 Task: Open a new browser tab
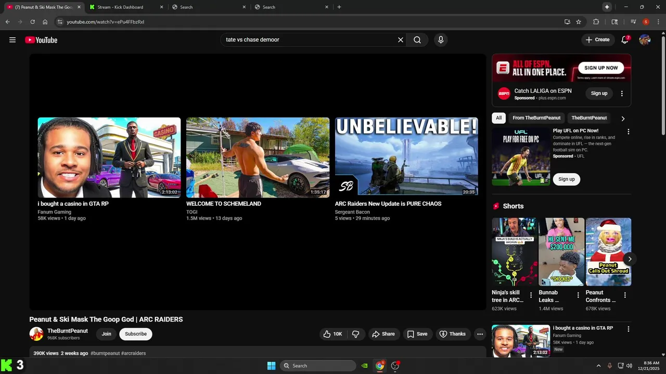click(x=339, y=7)
